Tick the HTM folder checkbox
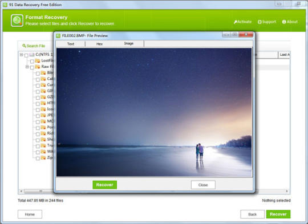This screenshot has height=224, width=308. tap(38, 104)
